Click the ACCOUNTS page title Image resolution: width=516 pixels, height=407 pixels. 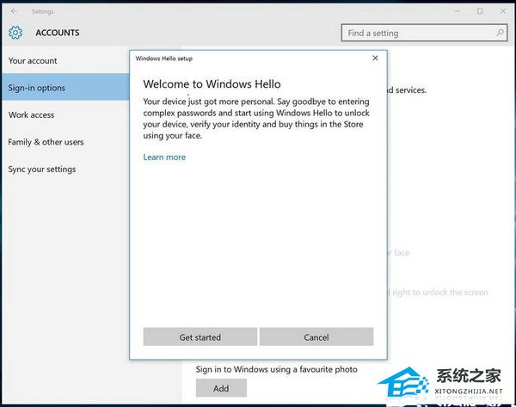tap(58, 33)
